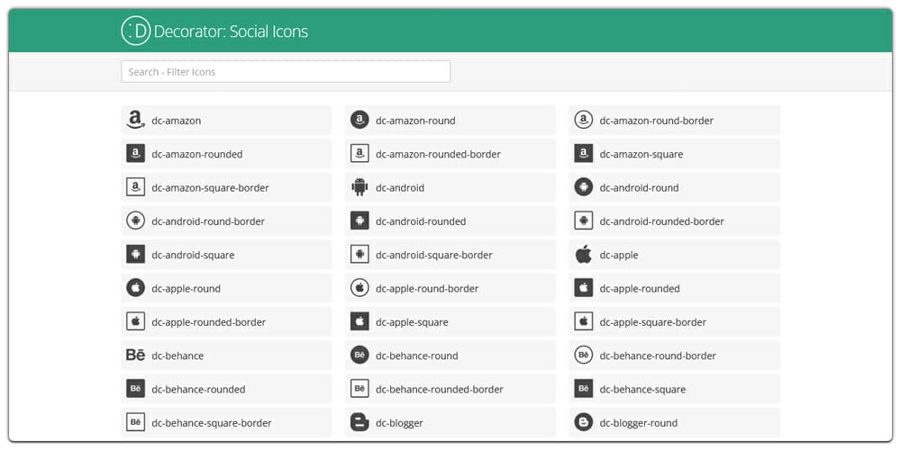This screenshot has height=450, width=901.
Task: Click the dc-amazon-rounded-border icon
Action: pyautogui.click(x=359, y=154)
